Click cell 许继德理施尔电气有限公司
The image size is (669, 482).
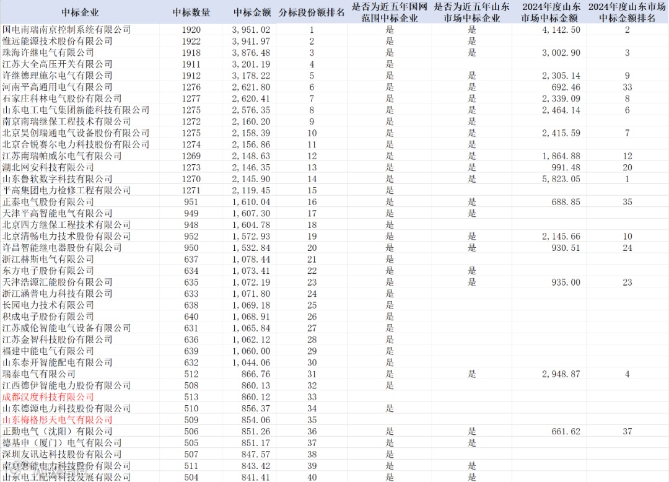coord(57,76)
